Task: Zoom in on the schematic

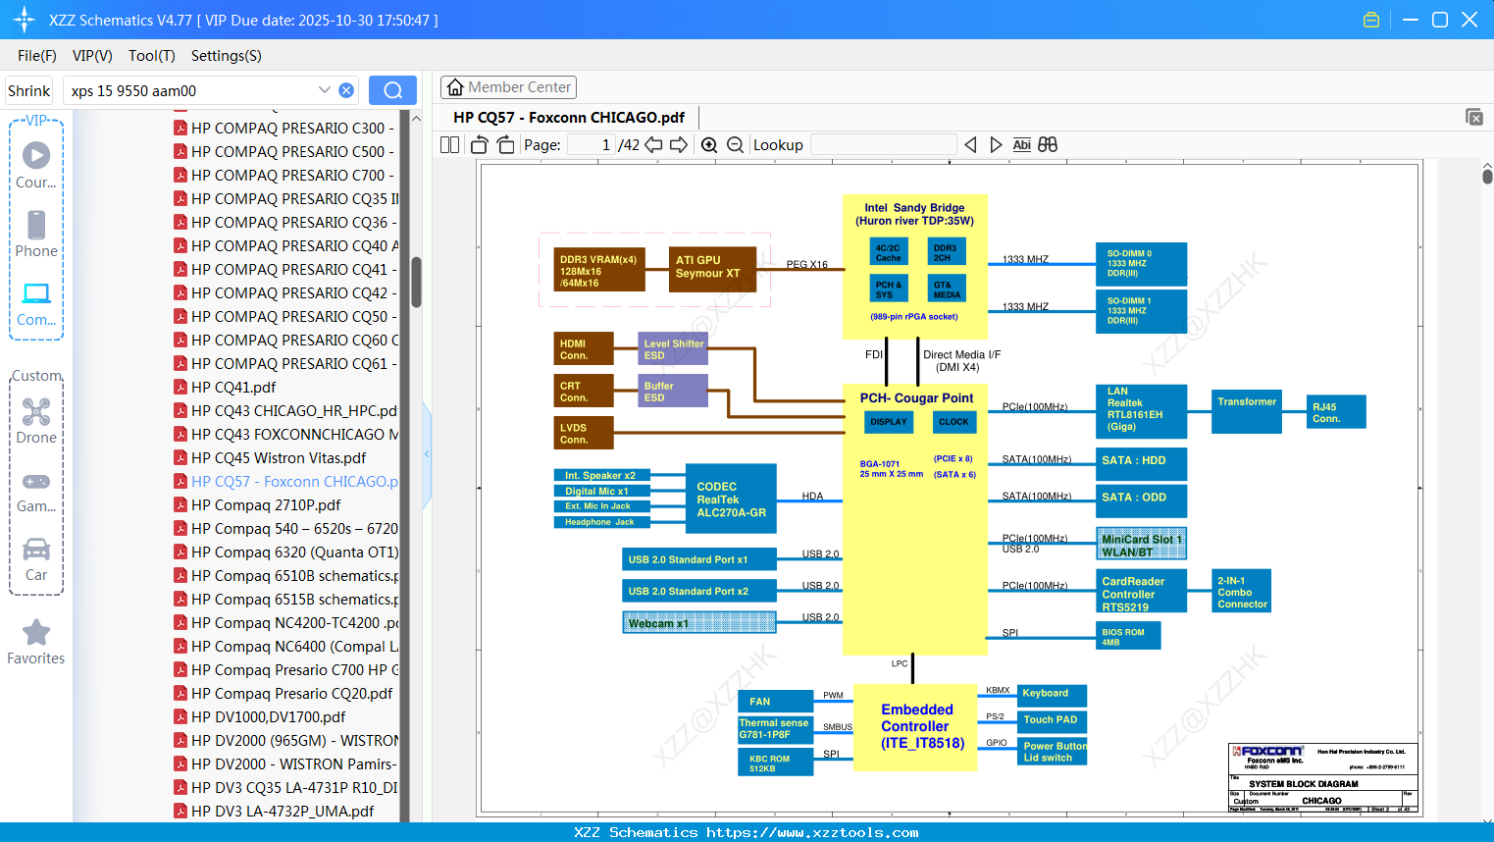Action: click(x=709, y=145)
